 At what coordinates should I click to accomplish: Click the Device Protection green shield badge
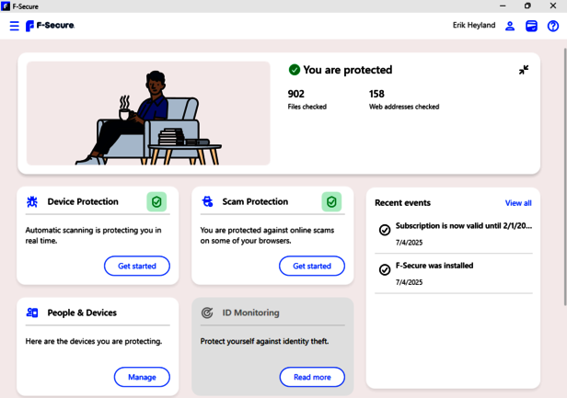coord(156,201)
